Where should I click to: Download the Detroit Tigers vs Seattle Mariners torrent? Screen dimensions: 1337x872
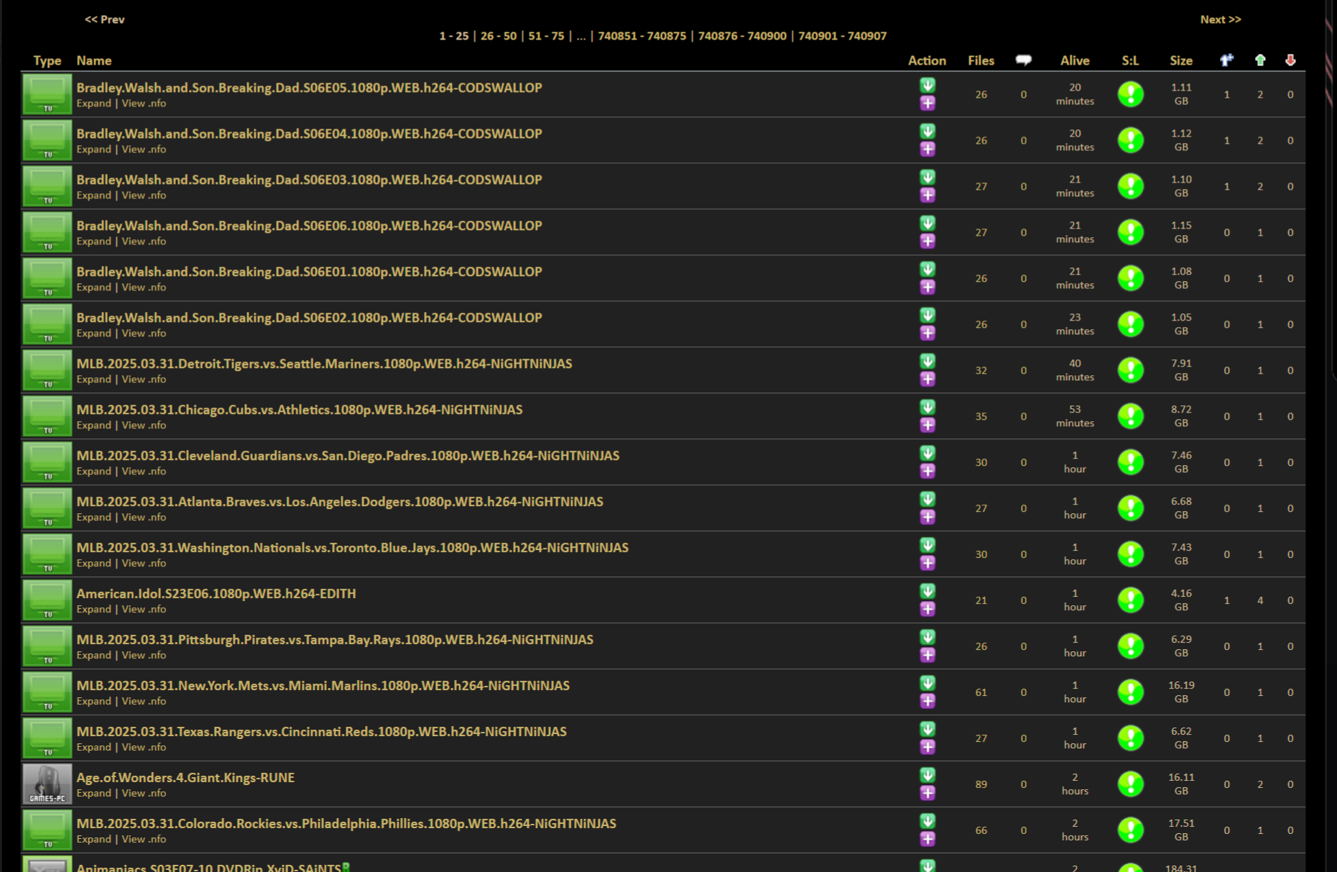click(x=927, y=361)
